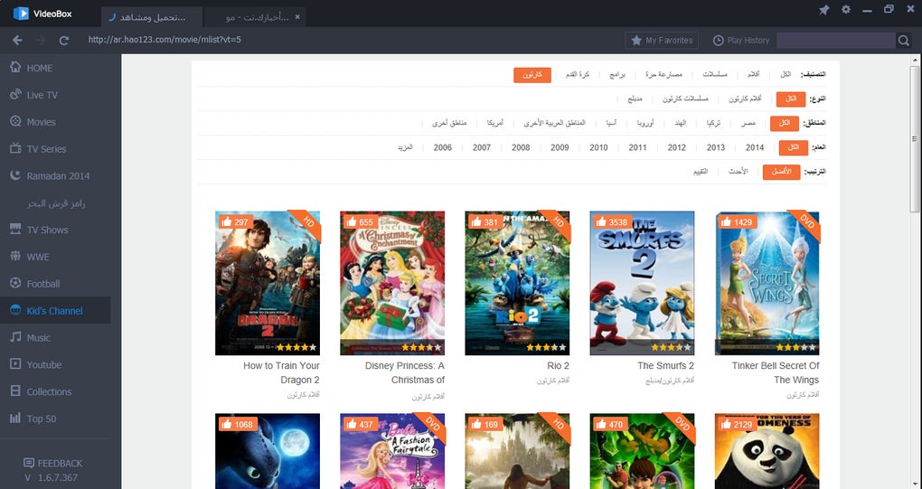Click the FEEDBACK icon link
Image resolution: width=922 pixels, height=489 pixels.
click(x=53, y=463)
